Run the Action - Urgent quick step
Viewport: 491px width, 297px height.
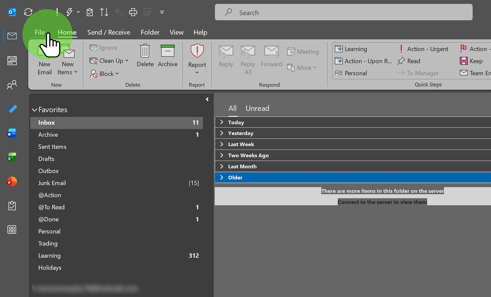tap(427, 49)
